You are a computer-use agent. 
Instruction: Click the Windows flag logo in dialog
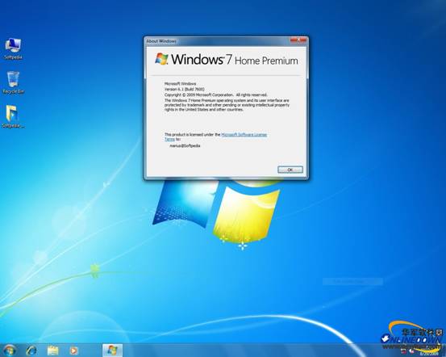tap(161, 59)
